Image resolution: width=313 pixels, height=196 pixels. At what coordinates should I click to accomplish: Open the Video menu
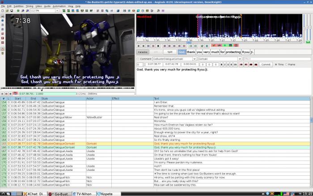(38, 6)
